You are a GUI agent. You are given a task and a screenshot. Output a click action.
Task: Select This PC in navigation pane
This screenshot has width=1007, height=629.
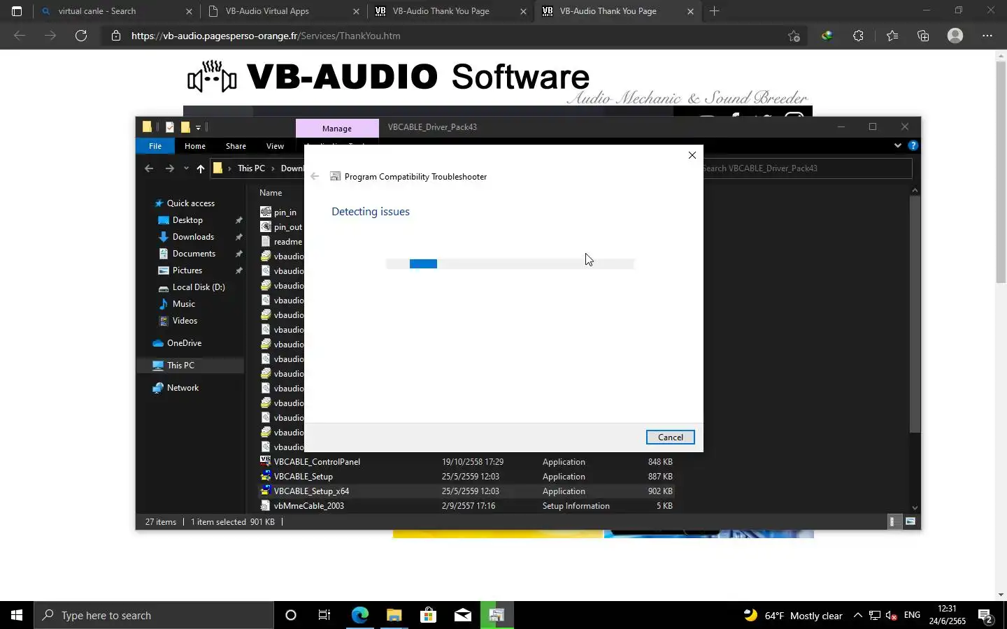pyautogui.click(x=180, y=366)
